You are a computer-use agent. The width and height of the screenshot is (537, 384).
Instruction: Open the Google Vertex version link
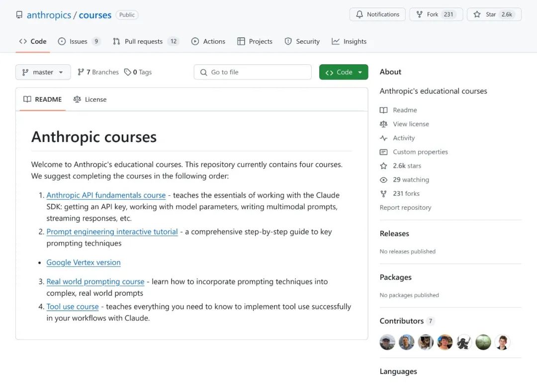[x=84, y=262]
